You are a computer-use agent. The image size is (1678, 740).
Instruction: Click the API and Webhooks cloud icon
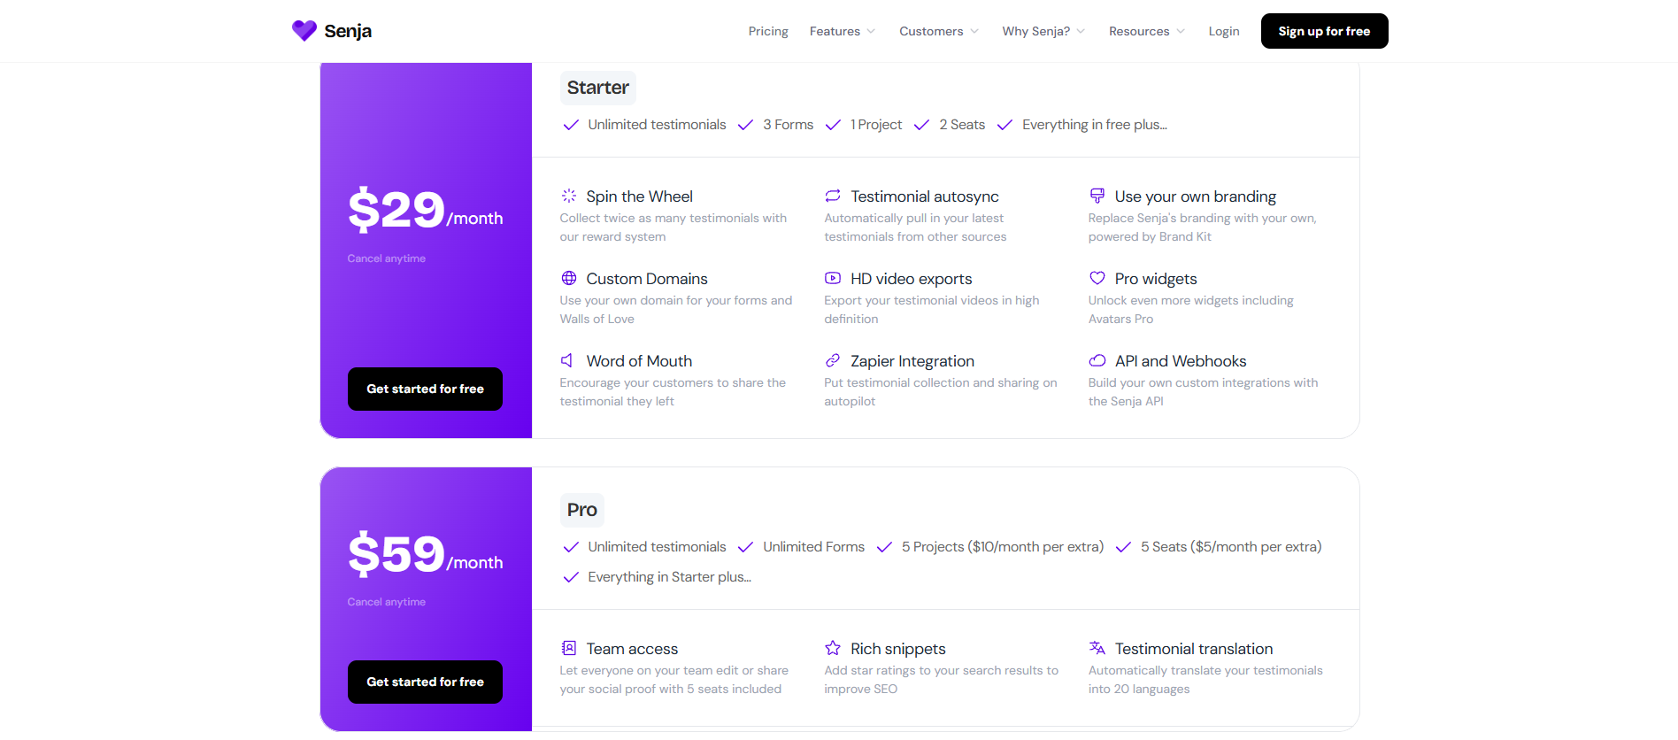pyautogui.click(x=1097, y=360)
